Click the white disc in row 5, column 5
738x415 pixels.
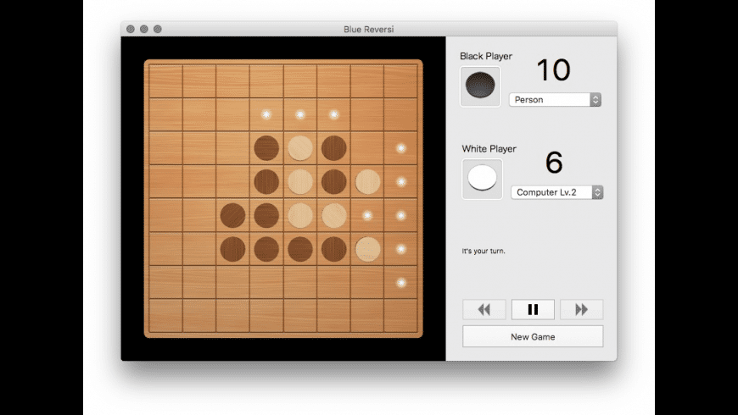pyautogui.click(x=300, y=215)
